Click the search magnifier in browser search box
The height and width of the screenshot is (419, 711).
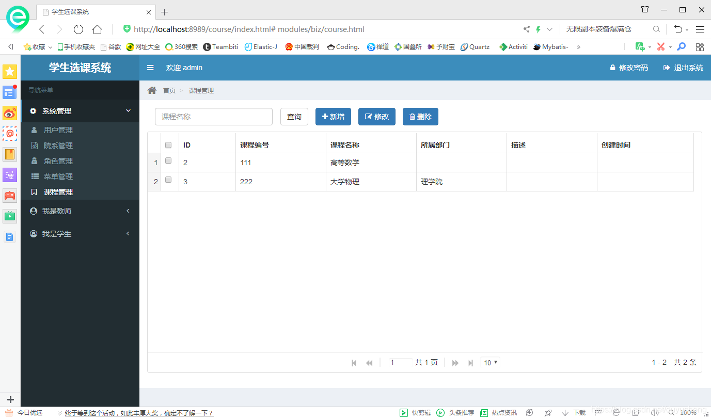pos(656,29)
